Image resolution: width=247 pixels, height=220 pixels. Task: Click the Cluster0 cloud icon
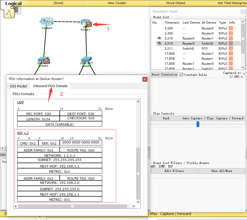pyautogui.click(x=47, y=22)
